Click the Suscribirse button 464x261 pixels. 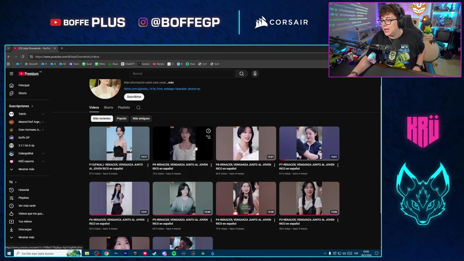tap(134, 97)
